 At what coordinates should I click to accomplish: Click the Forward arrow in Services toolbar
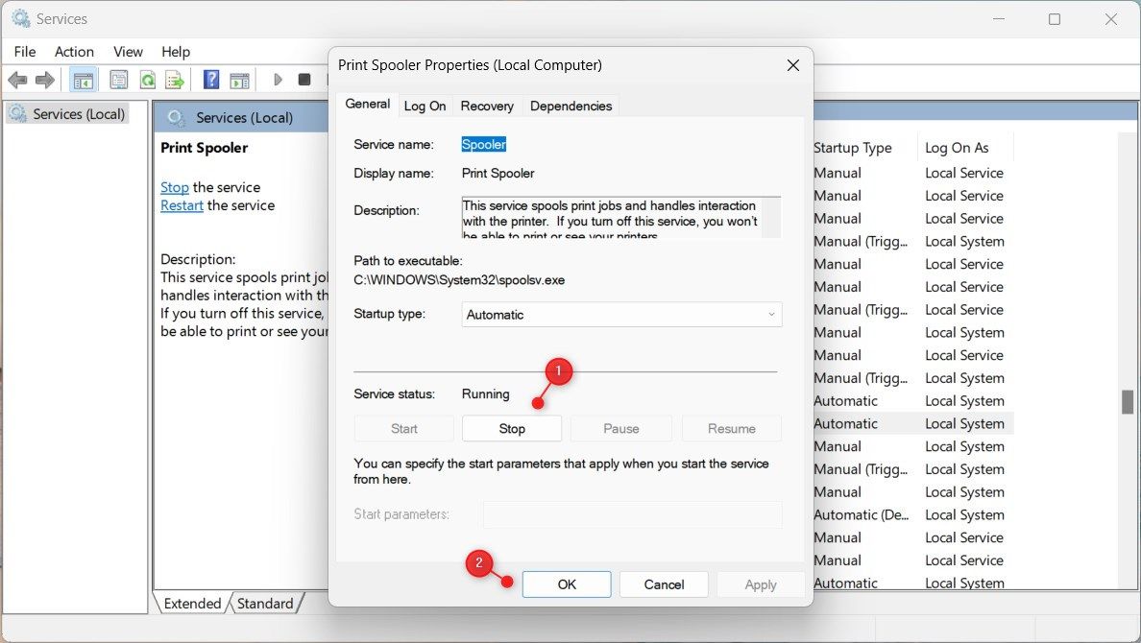point(45,80)
